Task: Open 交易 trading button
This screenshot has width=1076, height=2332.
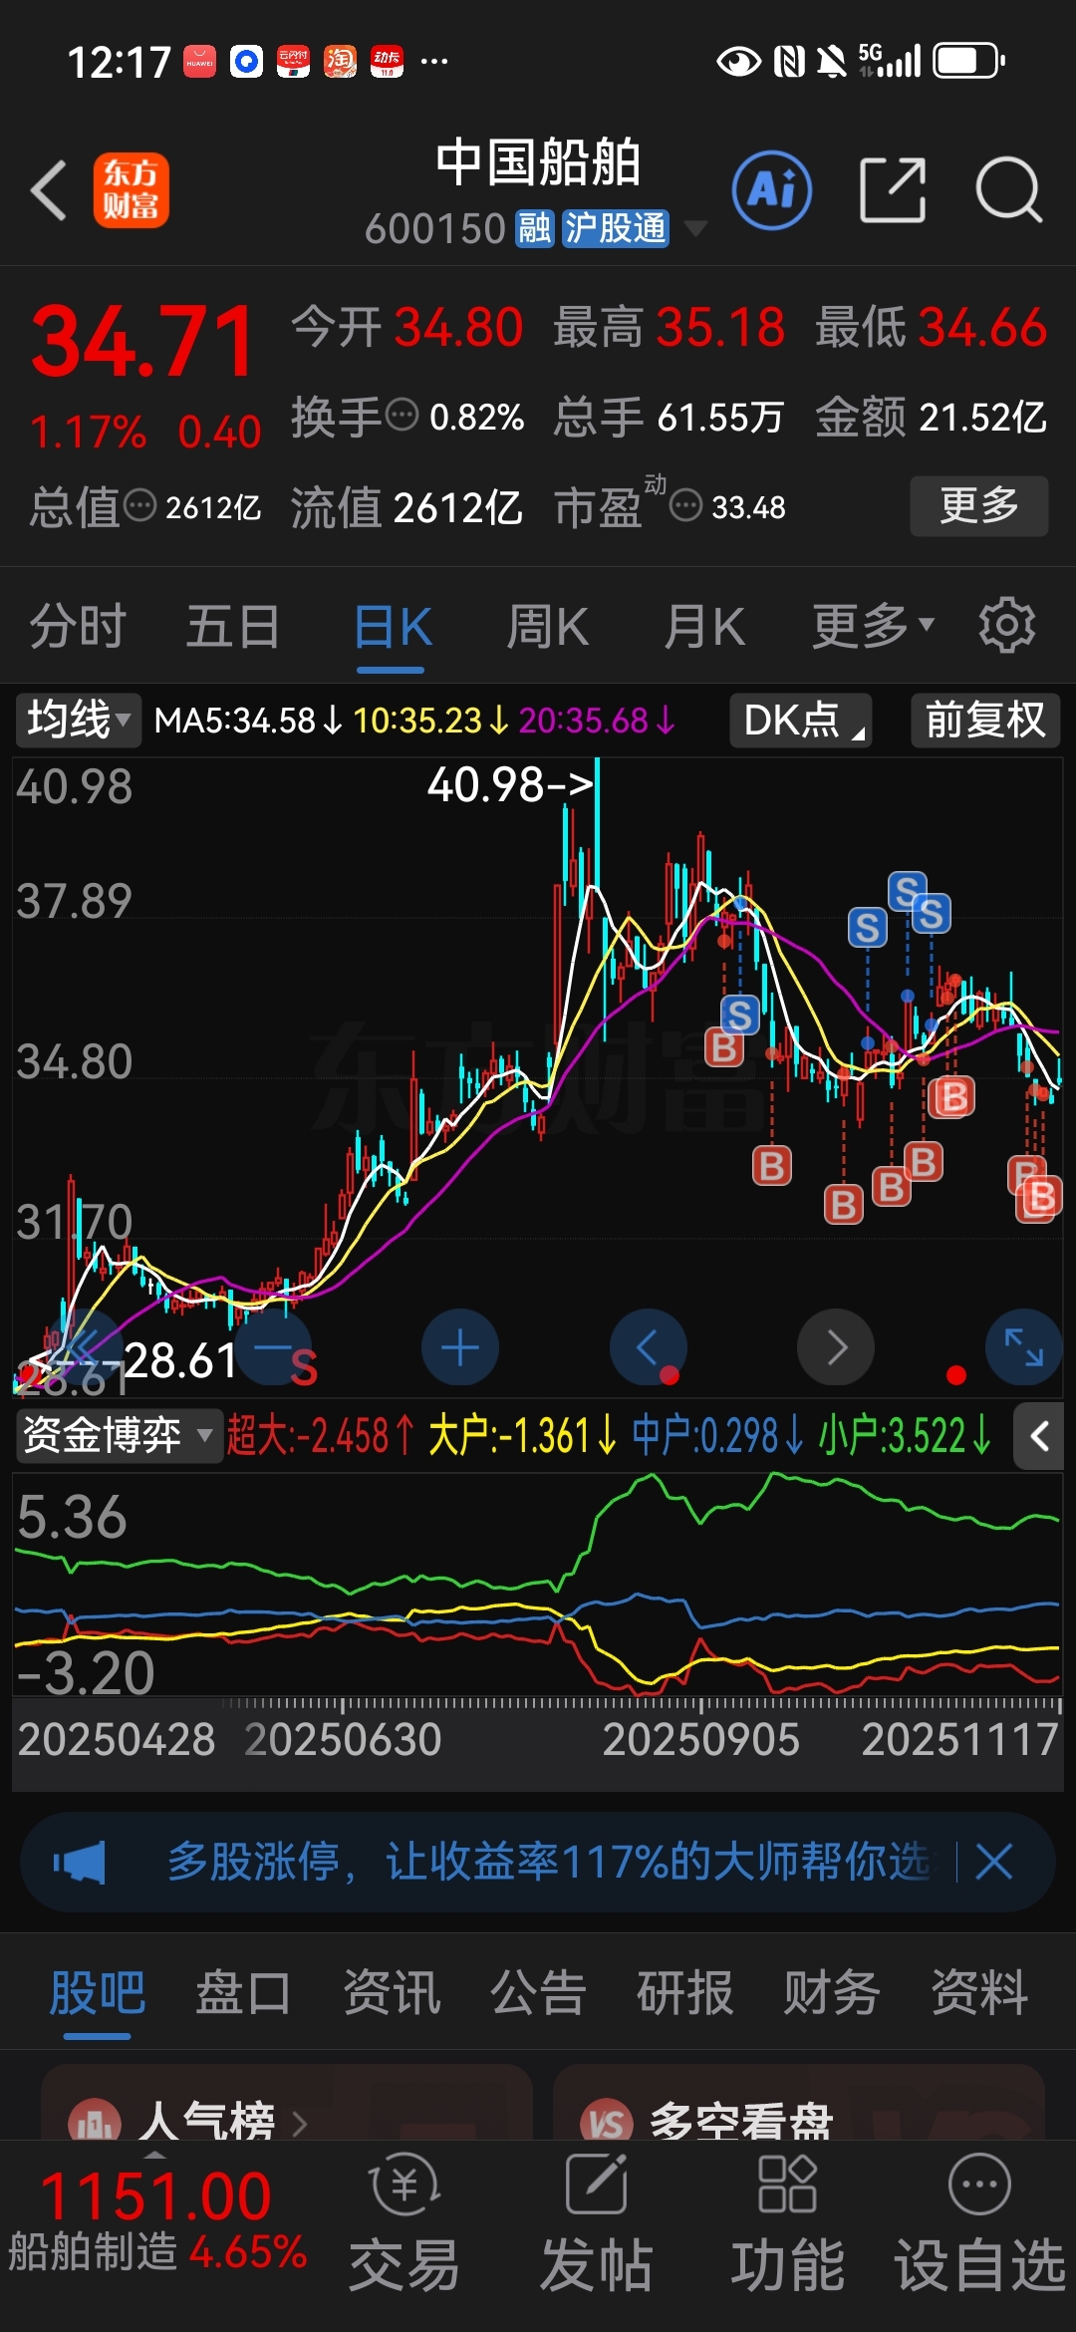Action: tap(403, 2224)
